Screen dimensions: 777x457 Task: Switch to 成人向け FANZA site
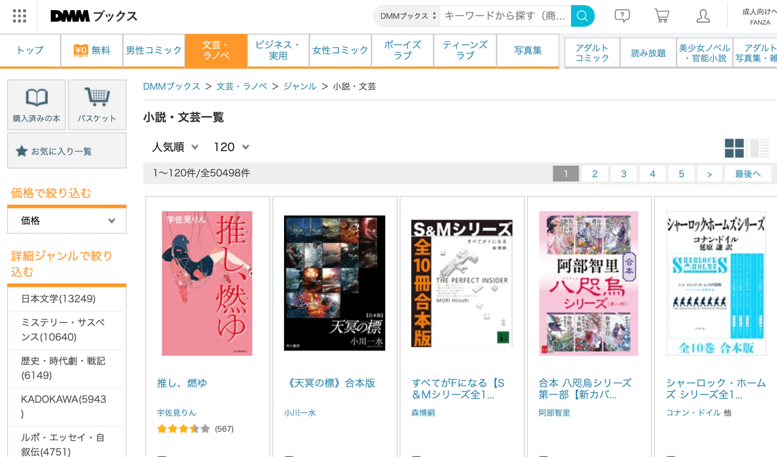click(759, 17)
